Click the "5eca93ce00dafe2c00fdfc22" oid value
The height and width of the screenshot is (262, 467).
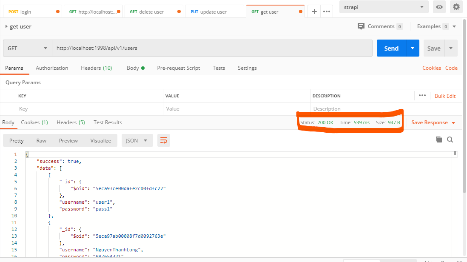[x=129, y=188]
